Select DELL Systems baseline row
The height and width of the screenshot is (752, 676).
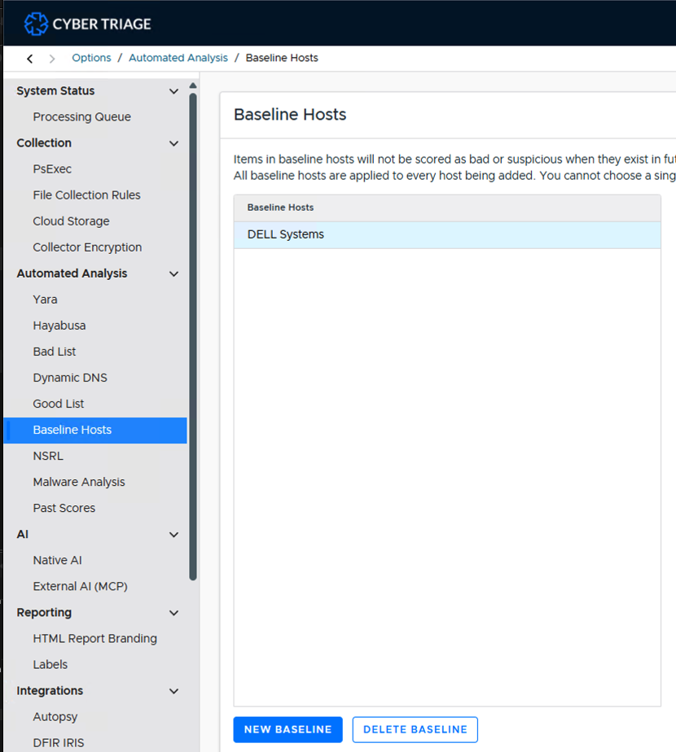click(447, 234)
